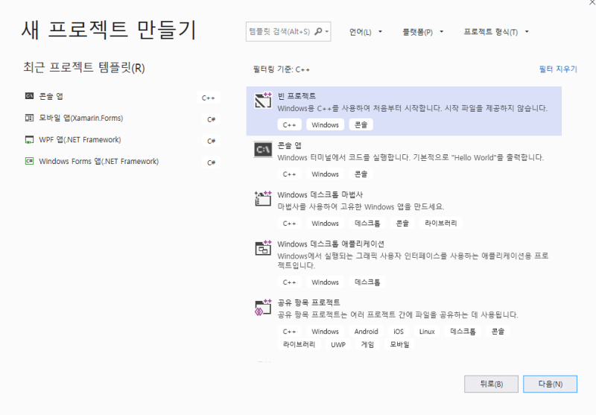Click the magnifier icon in template search

click(318, 32)
